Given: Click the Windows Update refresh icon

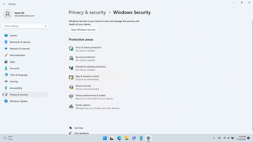Looking at the screenshot, I should pos(6,101).
